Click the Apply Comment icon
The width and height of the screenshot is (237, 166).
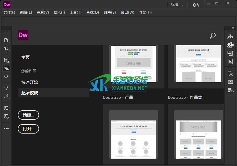pyautogui.click(x=6, y=109)
